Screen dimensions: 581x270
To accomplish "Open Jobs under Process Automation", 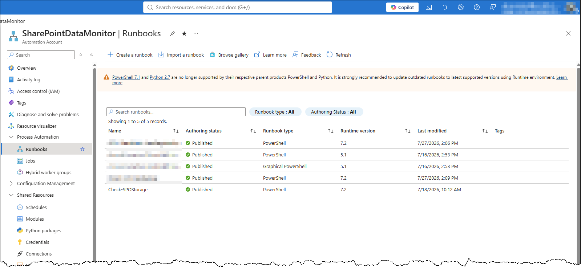I will pos(30,161).
